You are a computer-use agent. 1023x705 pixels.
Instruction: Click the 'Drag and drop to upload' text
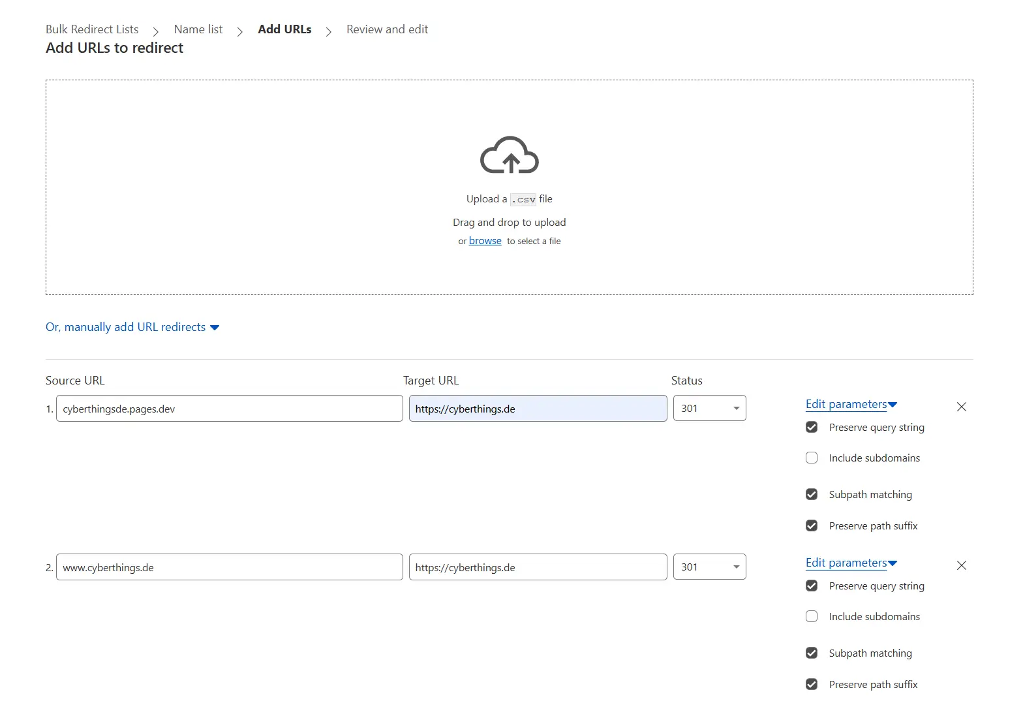click(x=510, y=223)
